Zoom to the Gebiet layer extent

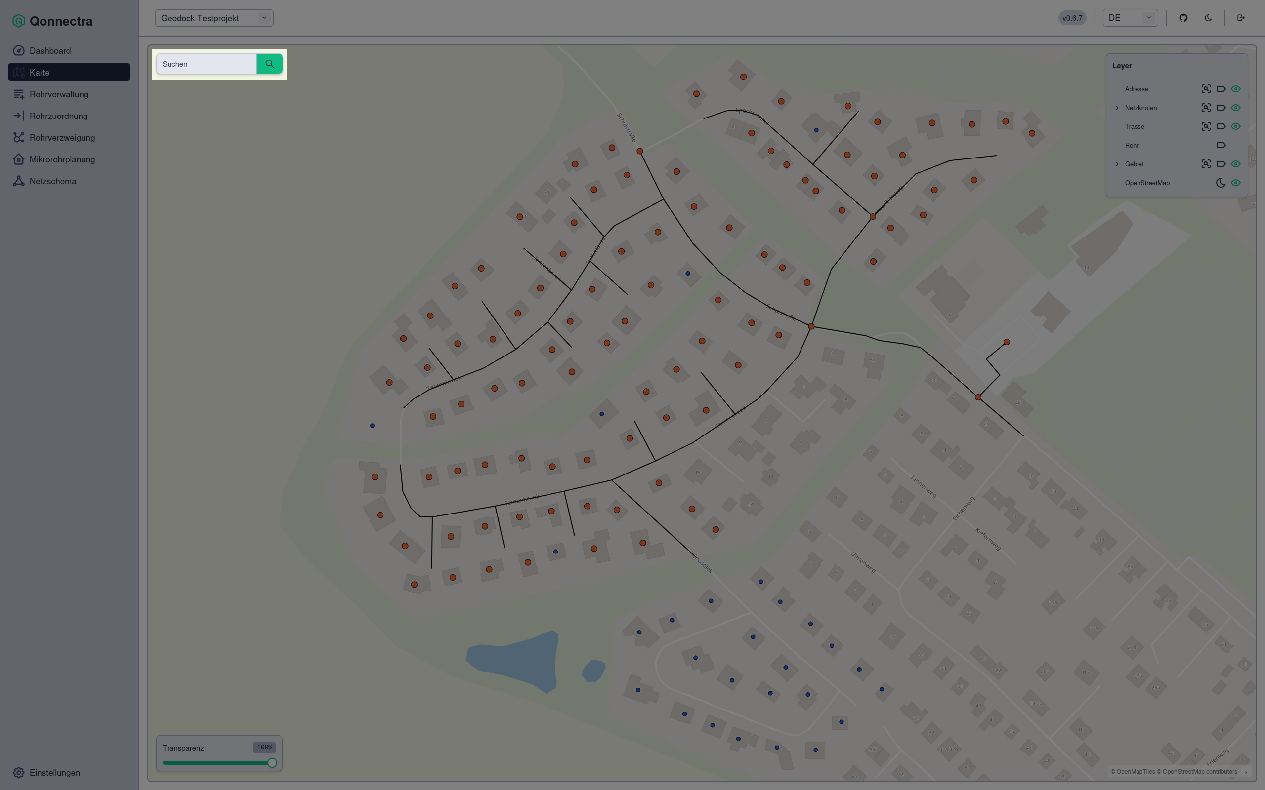(1205, 164)
